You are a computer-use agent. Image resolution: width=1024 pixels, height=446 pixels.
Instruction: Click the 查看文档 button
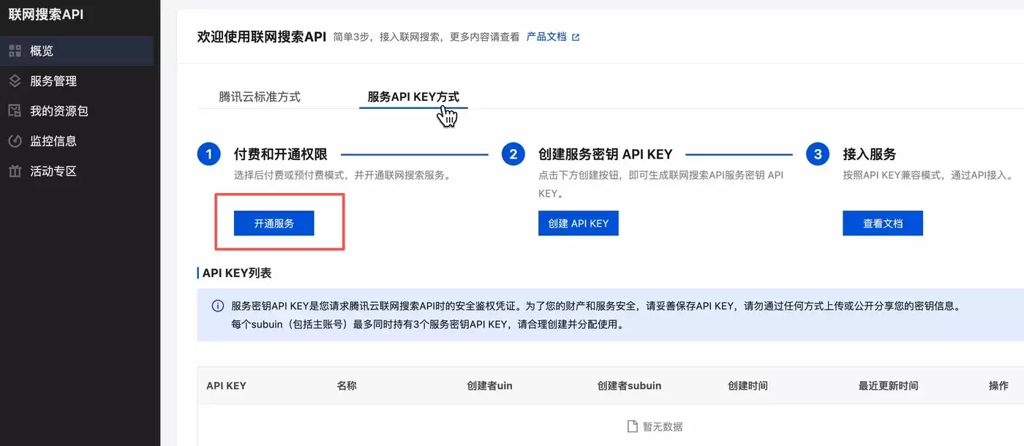(883, 224)
